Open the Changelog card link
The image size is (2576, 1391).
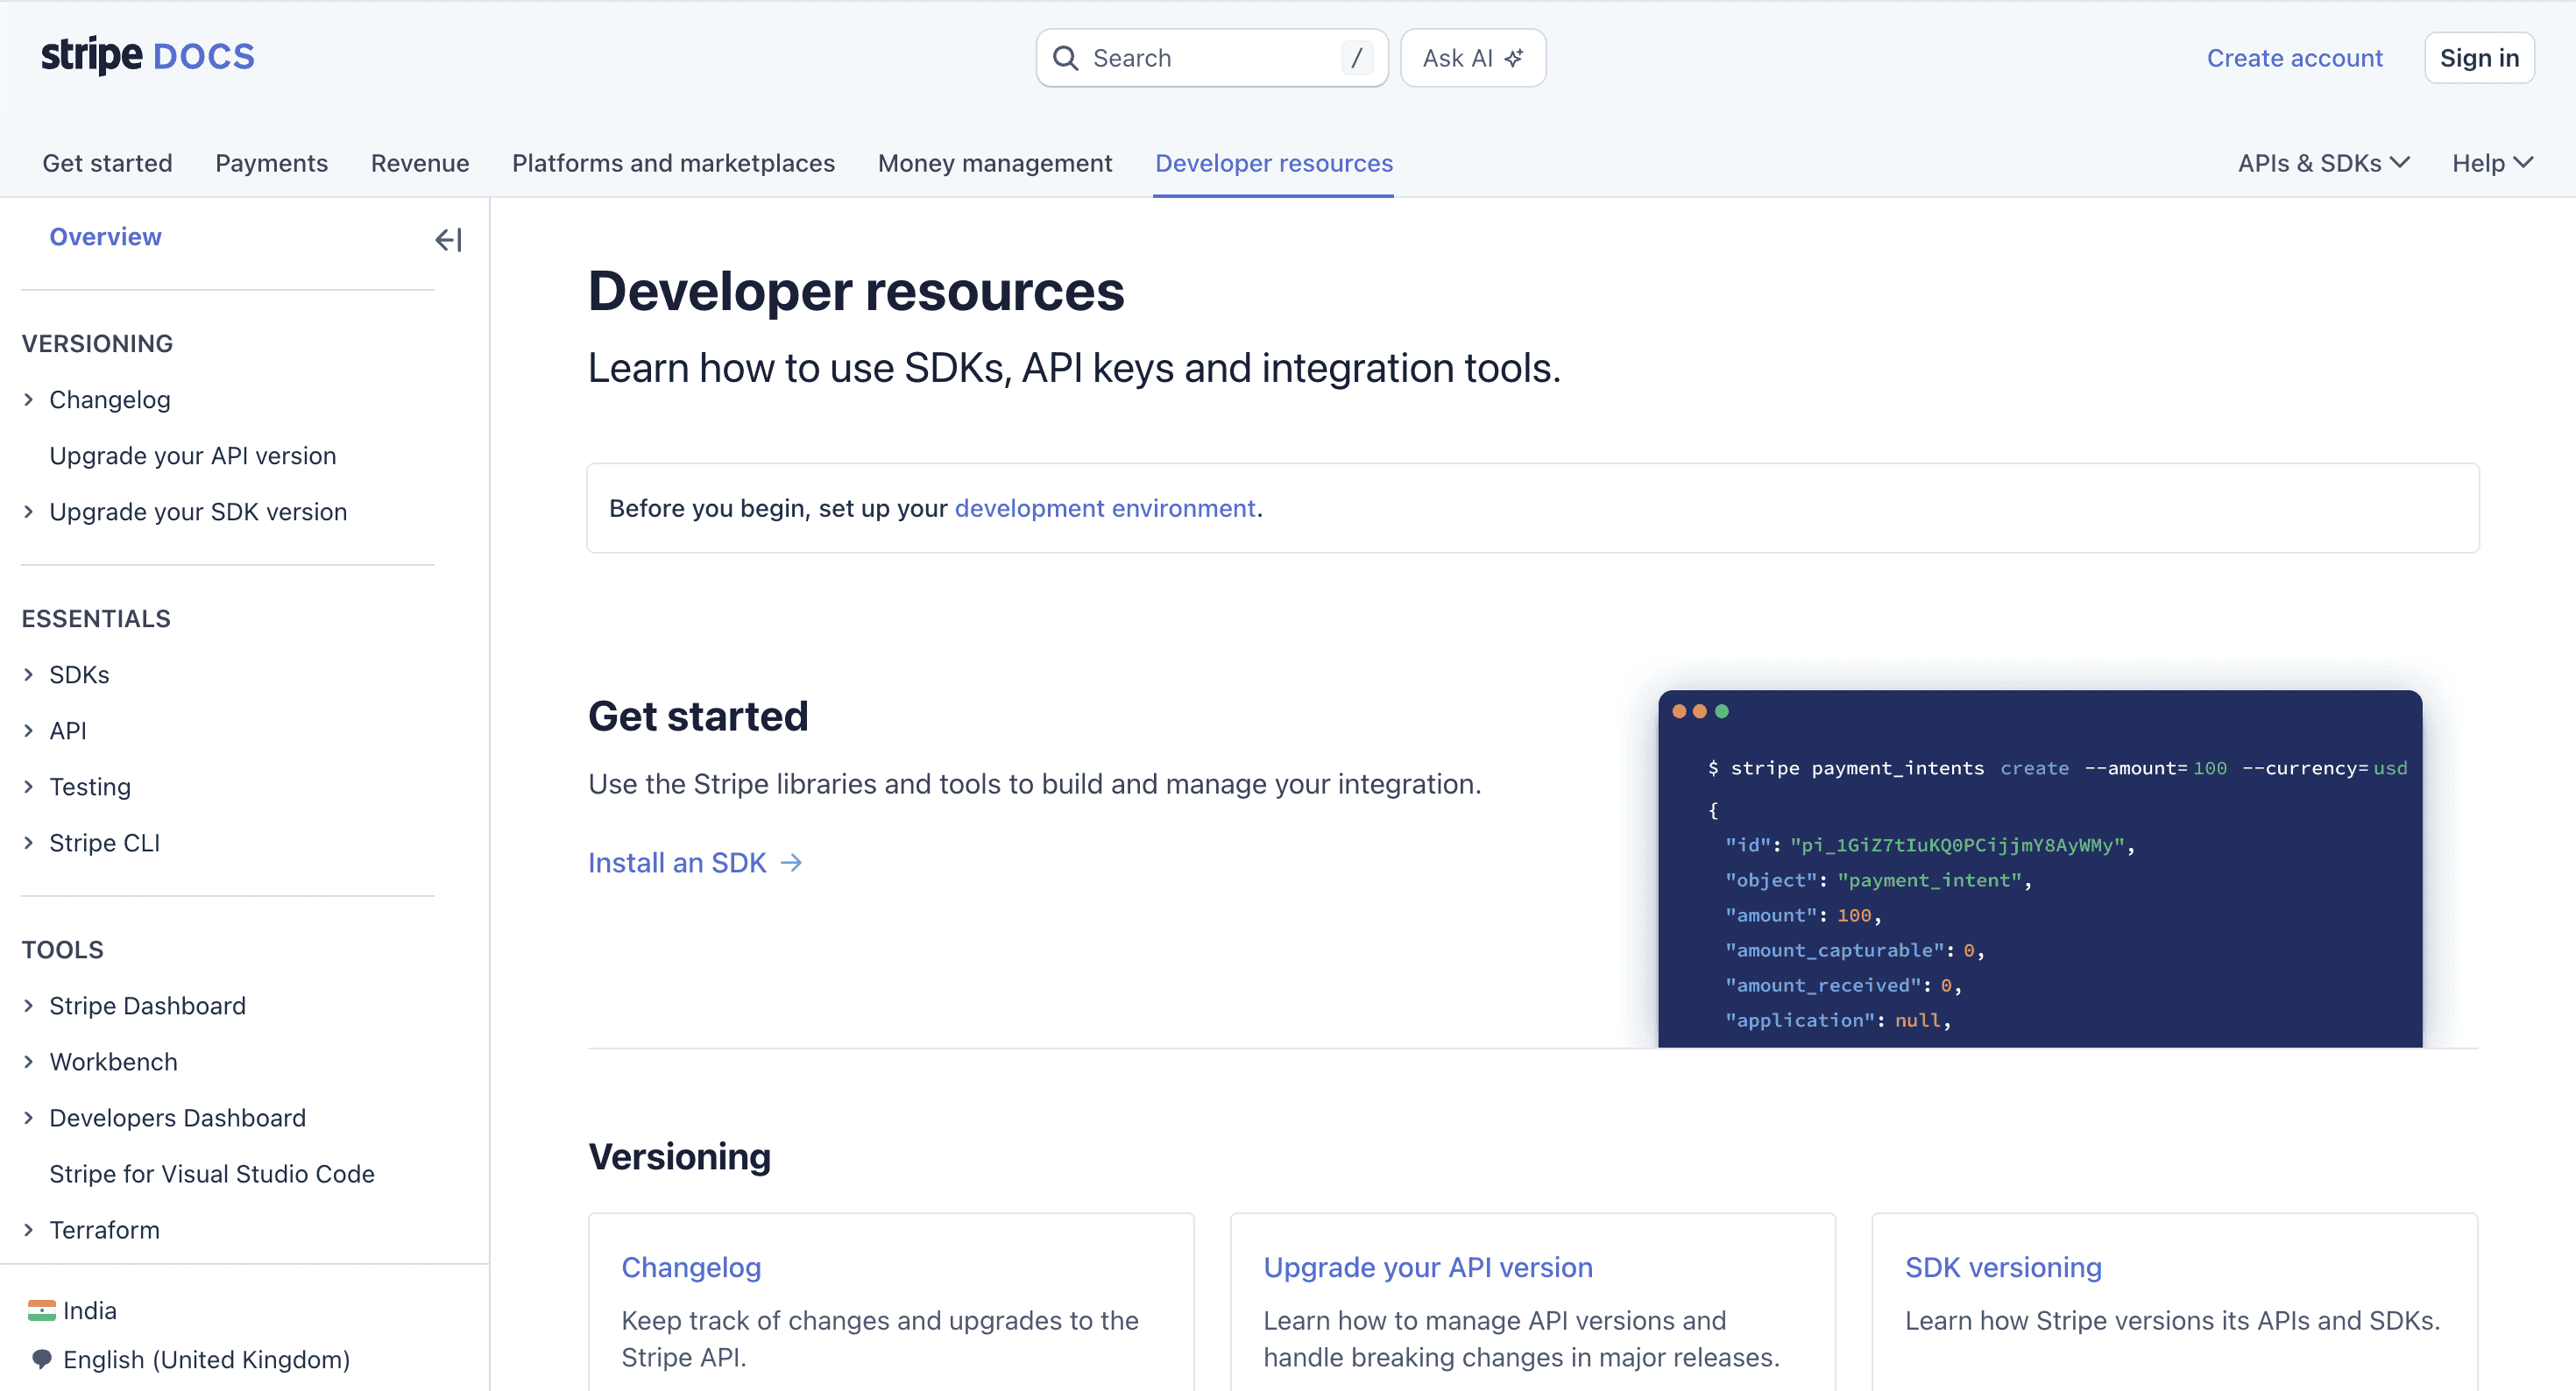pyautogui.click(x=691, y=1267)
